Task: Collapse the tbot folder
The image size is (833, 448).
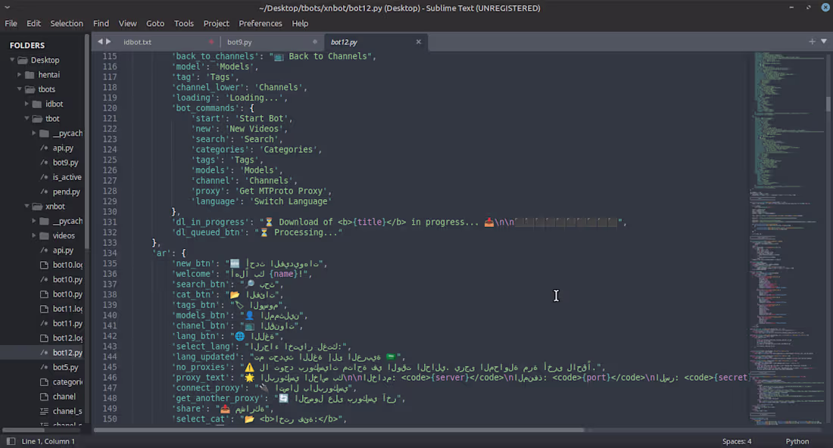Action: tap(27, 118)
